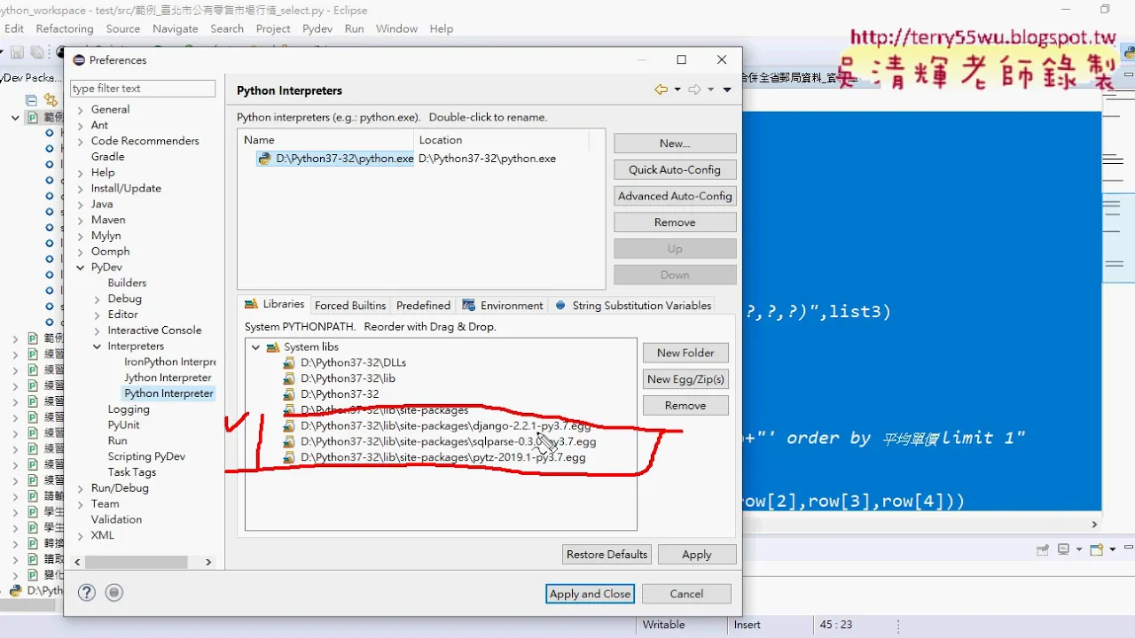
Task: Expand the Help preferences node
Action: [x=81, y=173]
